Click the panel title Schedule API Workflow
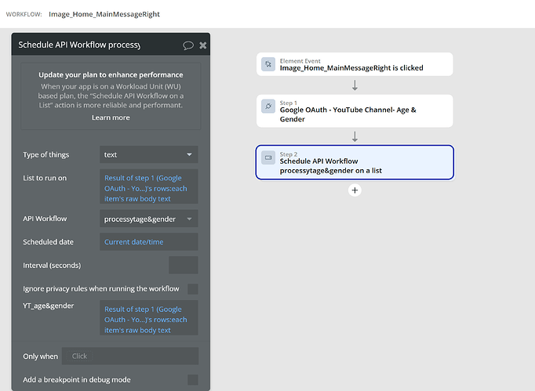535x391 pixels. [79, 45]
